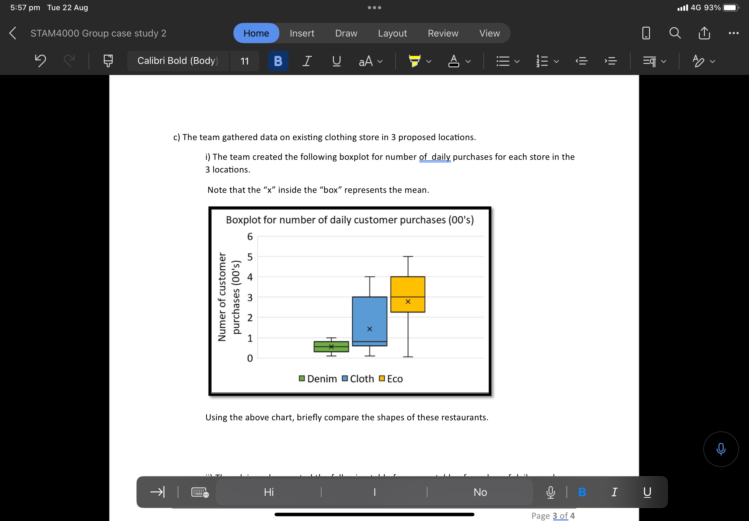Expand the highlight color dropdown arrow

[x=429, y=61]
